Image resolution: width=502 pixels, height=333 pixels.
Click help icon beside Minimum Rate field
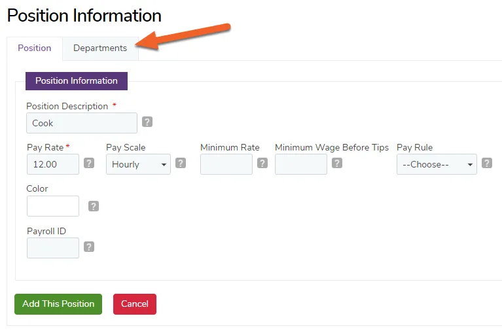(x=262, y=163)
